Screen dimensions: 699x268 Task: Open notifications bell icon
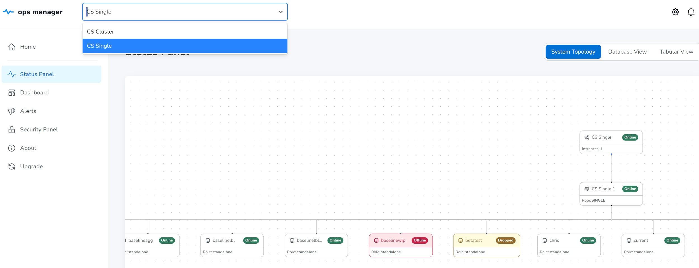(x=691, y=12)
